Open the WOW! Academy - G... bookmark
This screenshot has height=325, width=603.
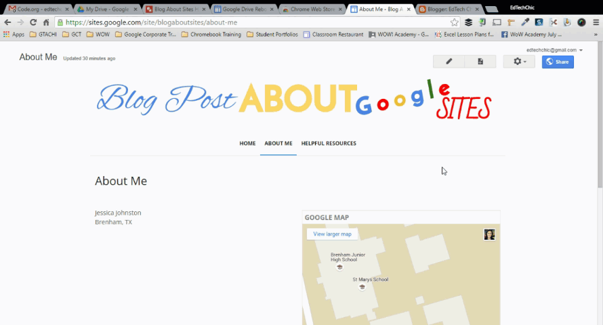pyautogui.click(x=399, y=35)
